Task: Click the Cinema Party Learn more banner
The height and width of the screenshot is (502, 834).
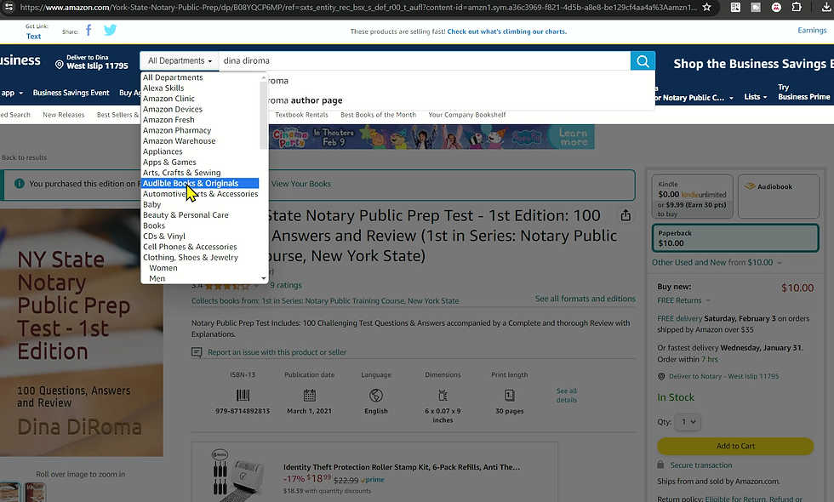Action: click(432, 137)
